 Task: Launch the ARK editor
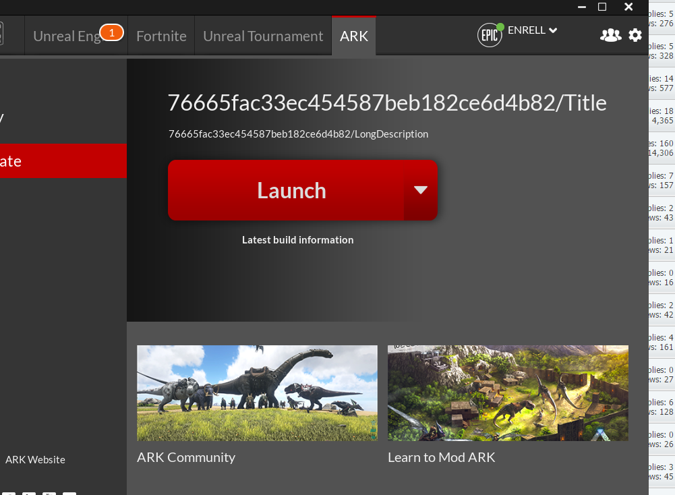286,190
